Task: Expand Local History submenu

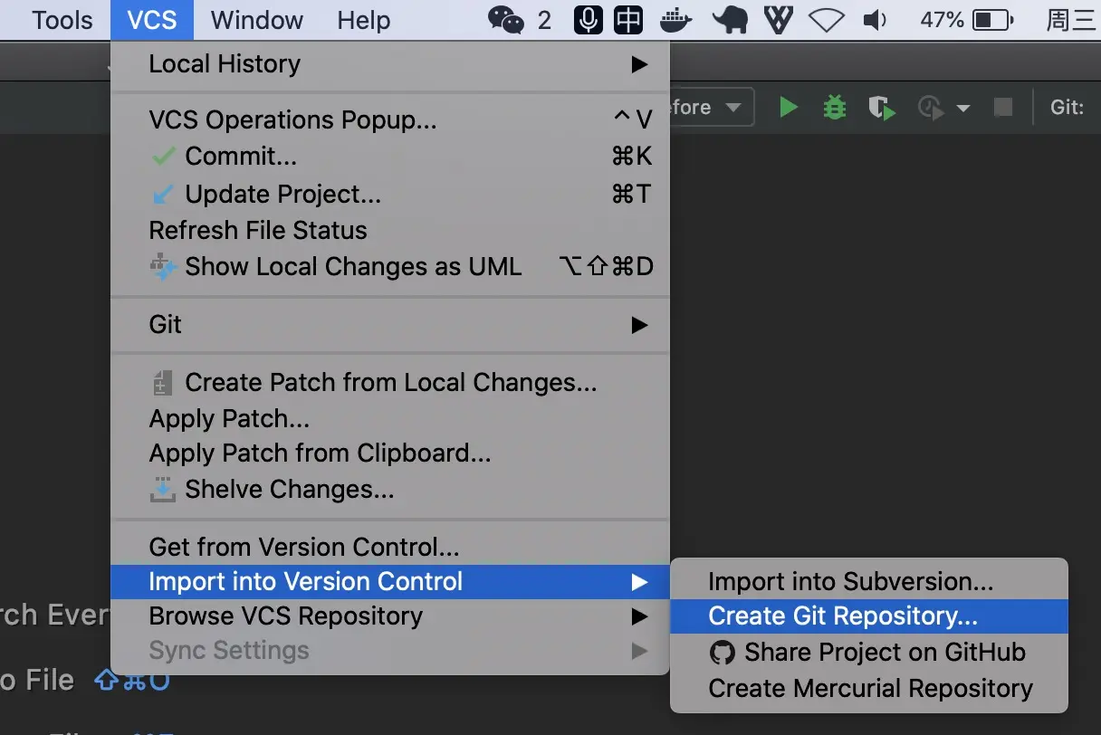Action: click(x=390, y=64)
